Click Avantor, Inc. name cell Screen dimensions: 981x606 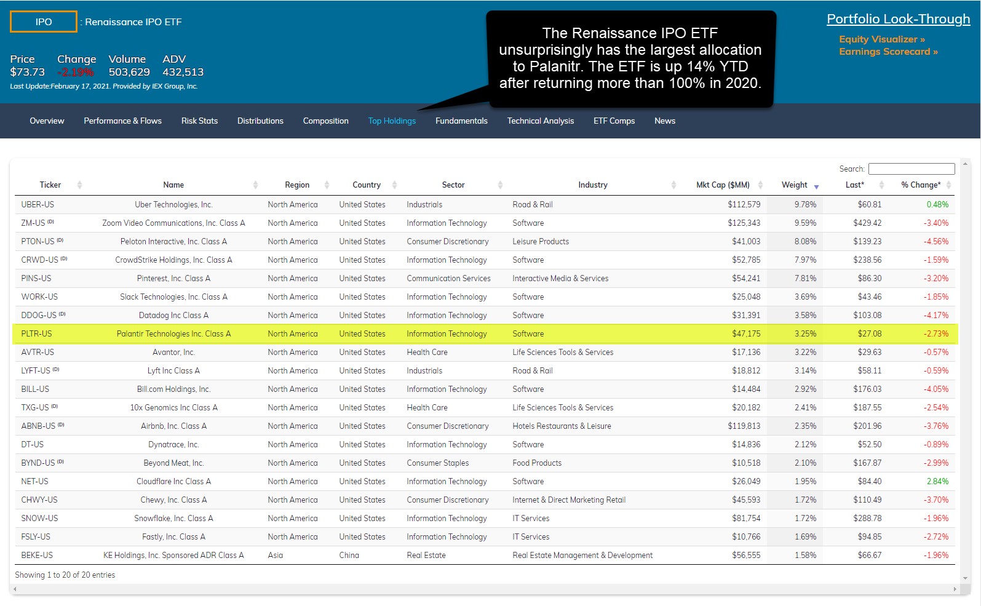173,353
